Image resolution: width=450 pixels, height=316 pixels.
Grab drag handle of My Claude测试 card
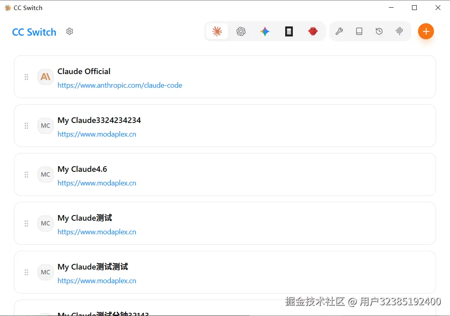click(26, 223)
